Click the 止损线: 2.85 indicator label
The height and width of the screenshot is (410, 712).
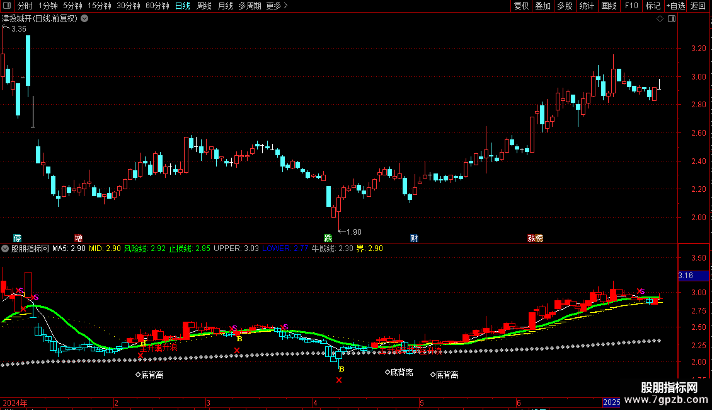click(190, 249)
